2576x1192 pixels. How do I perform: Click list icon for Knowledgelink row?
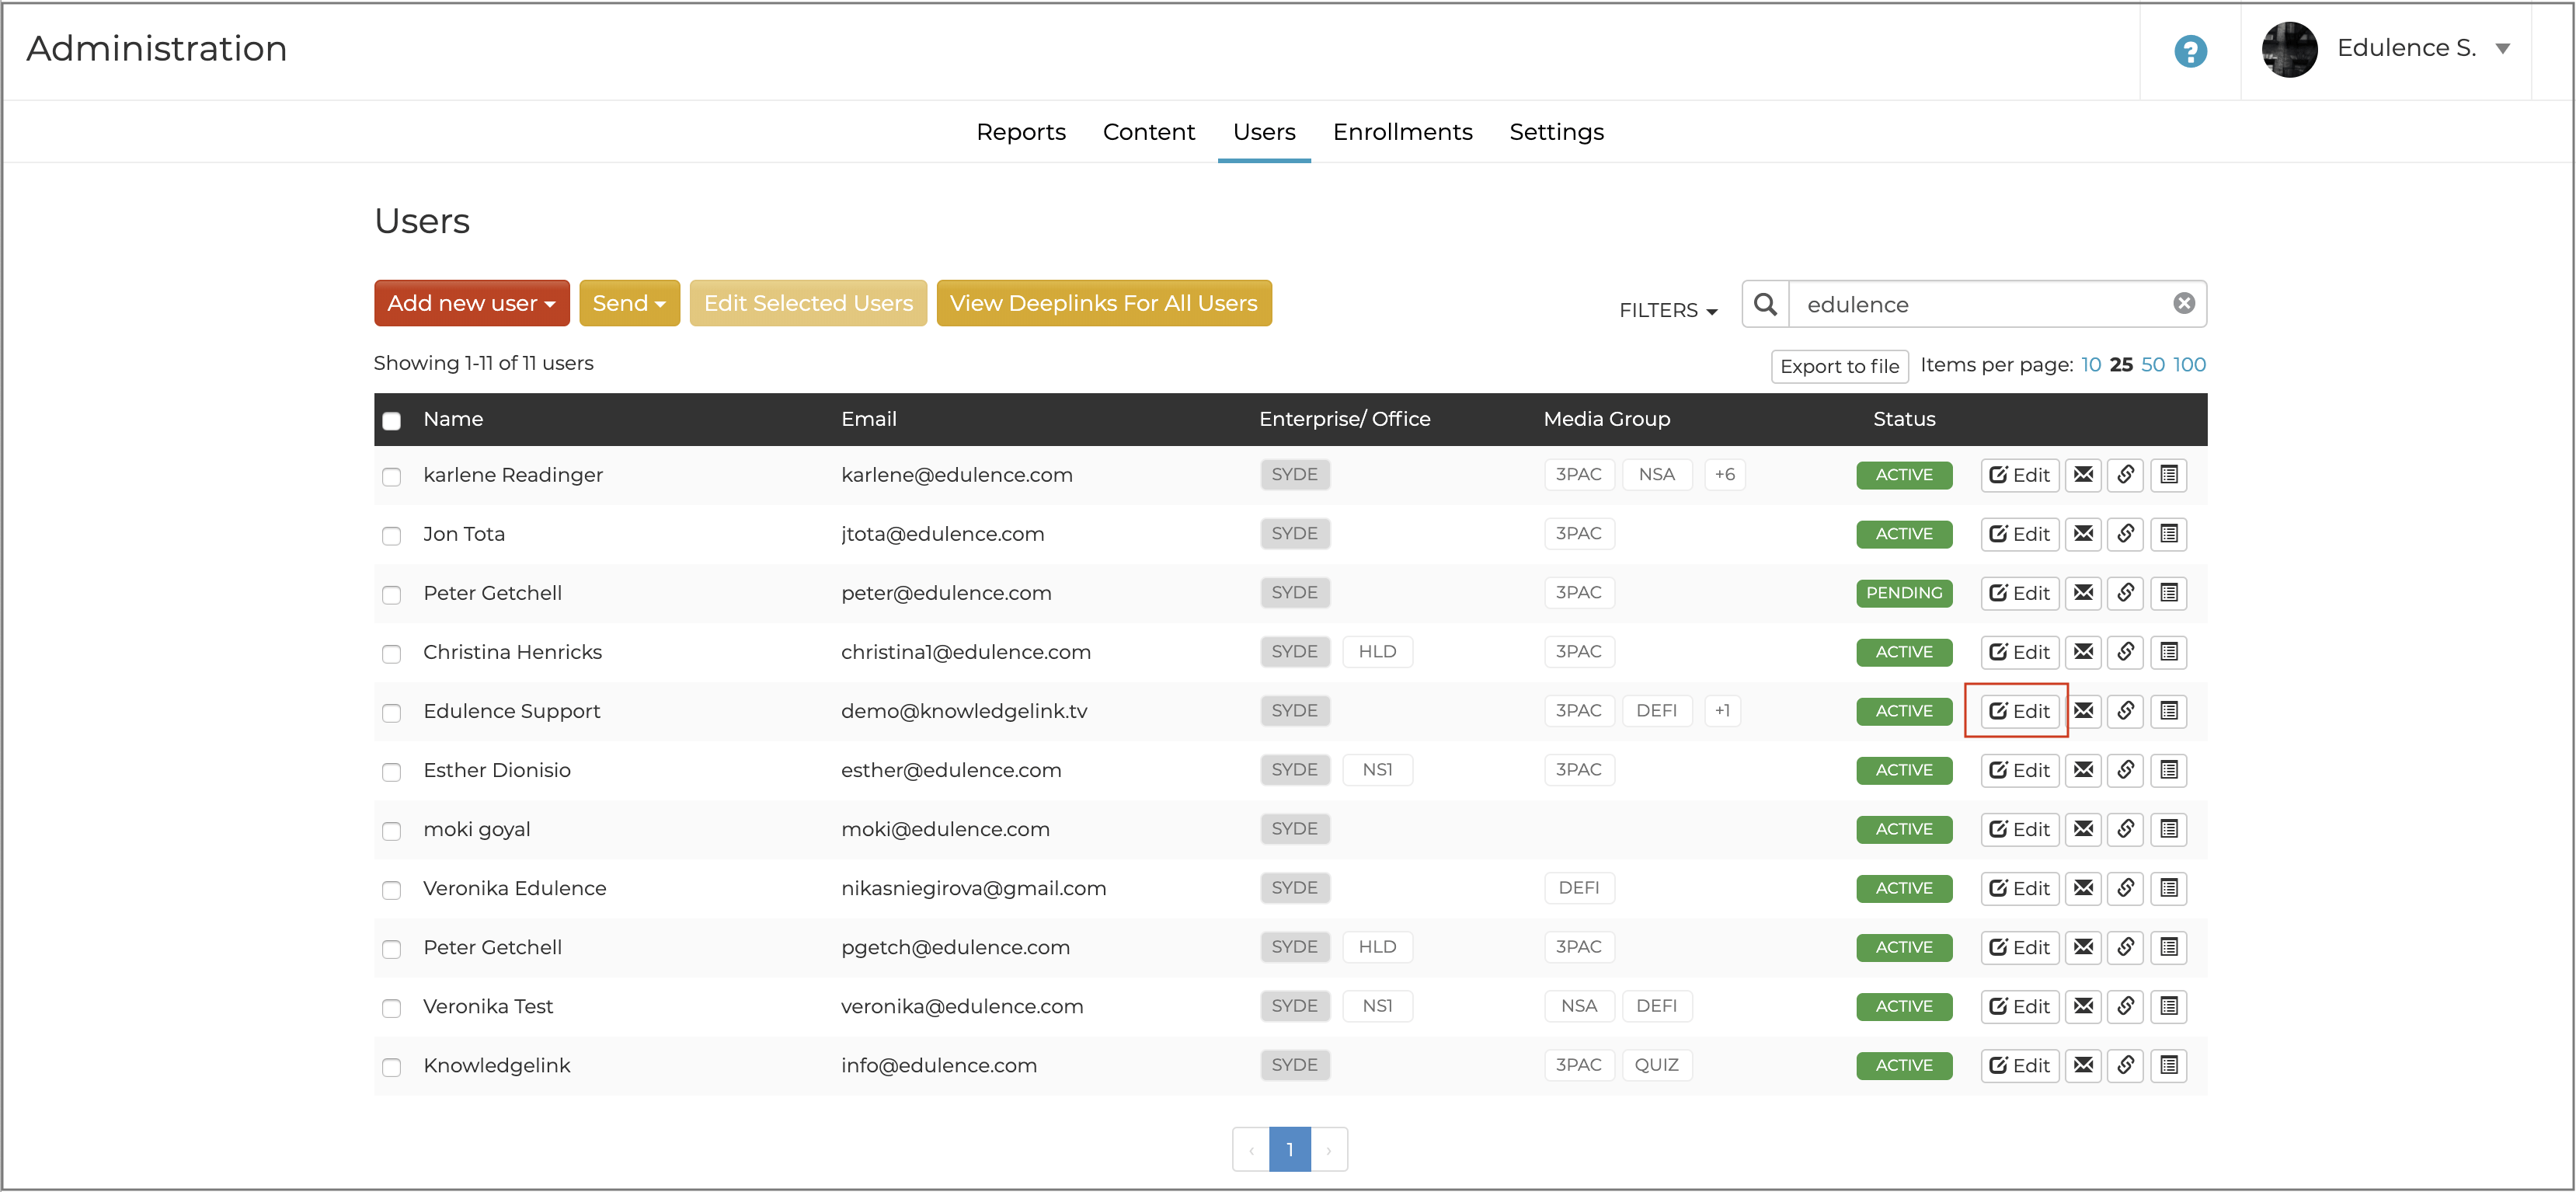pos(2168,1065)
